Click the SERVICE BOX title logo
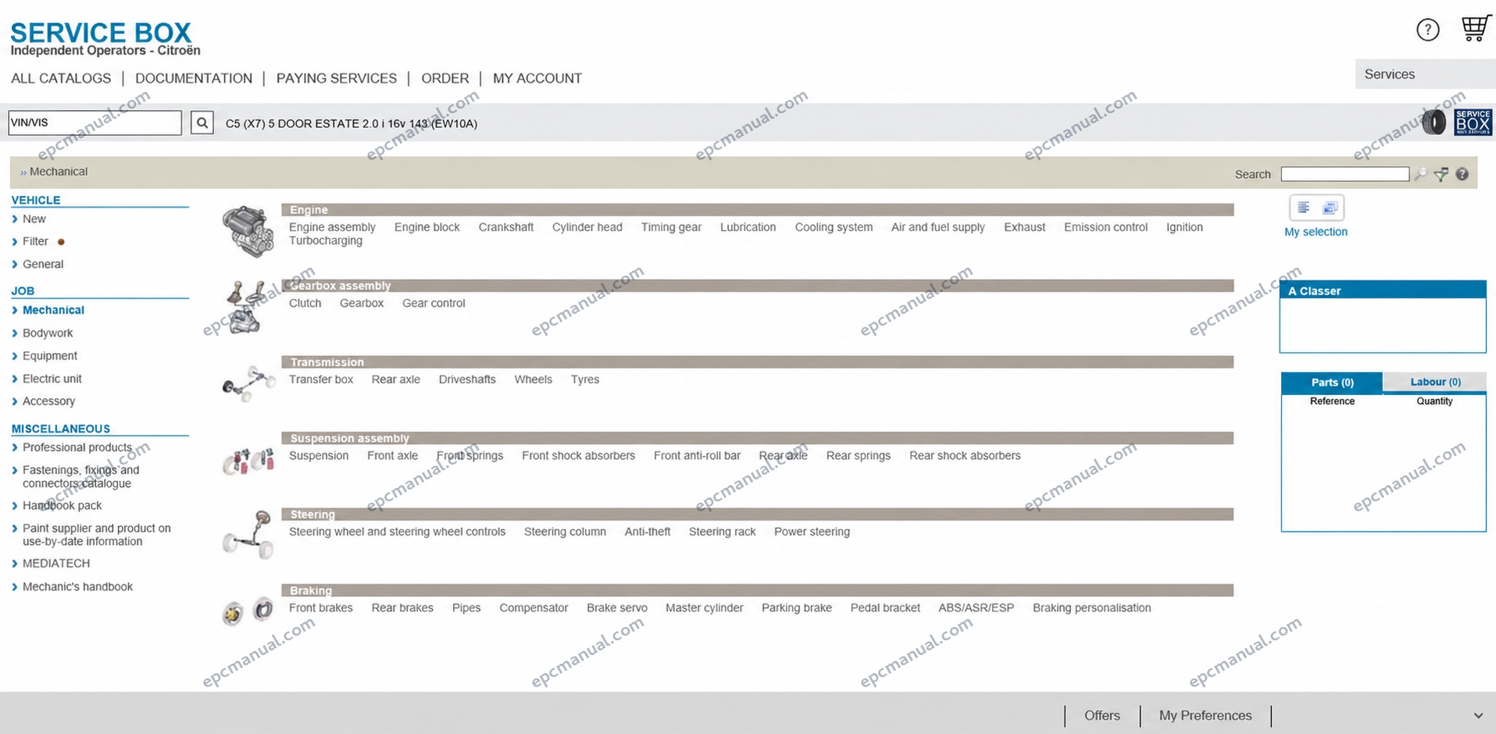 [101, 33]
